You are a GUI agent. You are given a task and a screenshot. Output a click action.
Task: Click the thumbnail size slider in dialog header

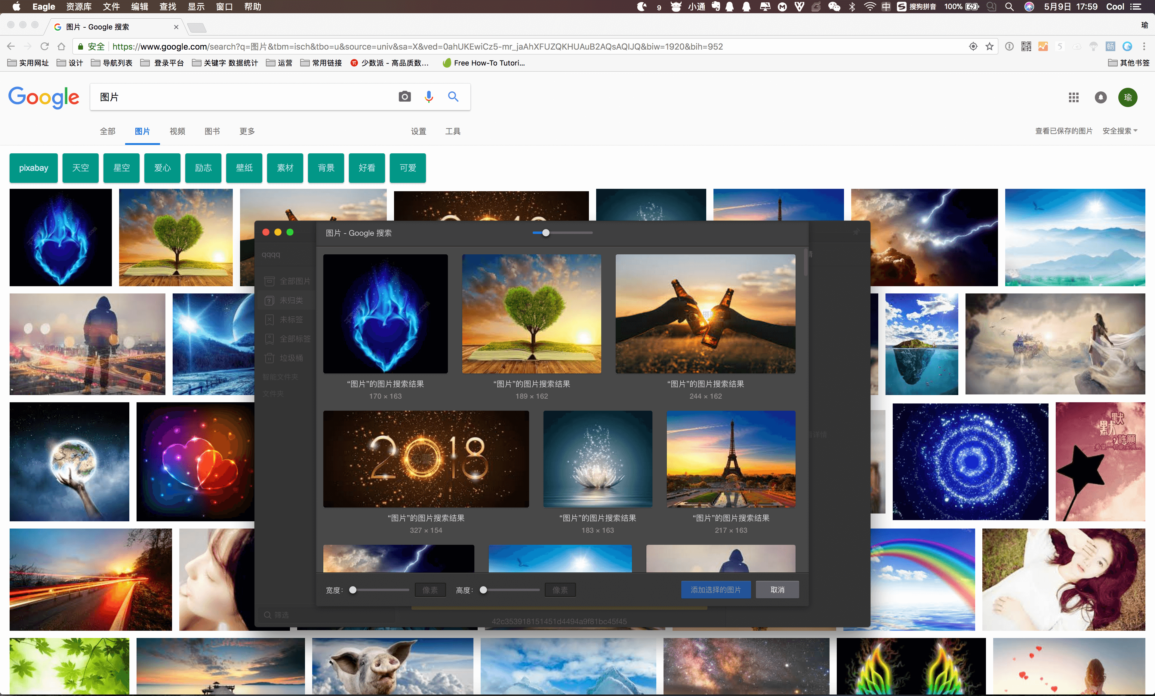coord(562,232)
